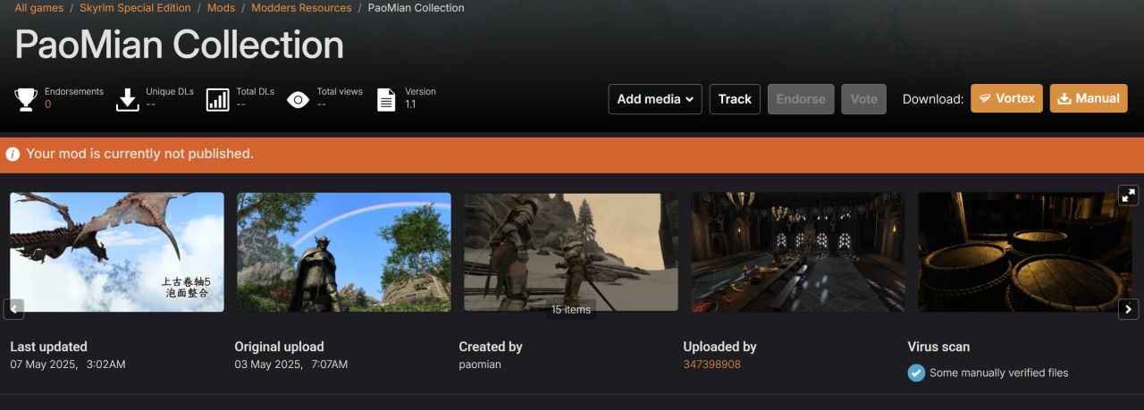Start a Manual download

pyautogui.click(x=1089, y=98)
